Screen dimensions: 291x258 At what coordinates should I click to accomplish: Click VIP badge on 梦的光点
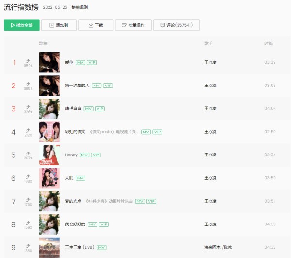[151, 201]
